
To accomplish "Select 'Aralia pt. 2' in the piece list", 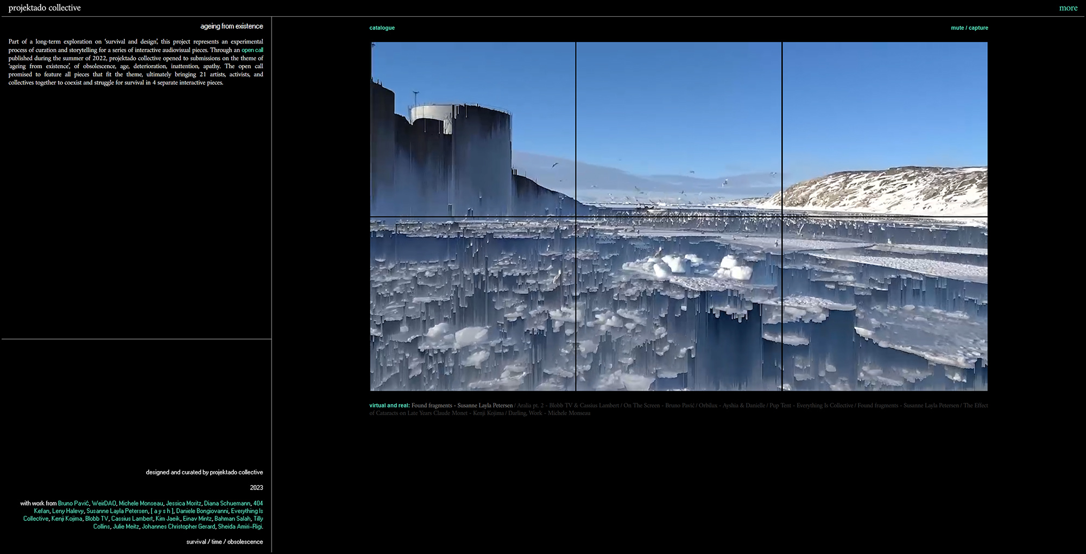I will pos(530,405).
